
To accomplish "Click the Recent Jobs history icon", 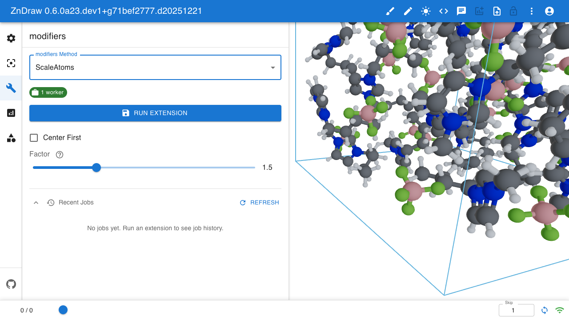I will [x=51, y=203].
